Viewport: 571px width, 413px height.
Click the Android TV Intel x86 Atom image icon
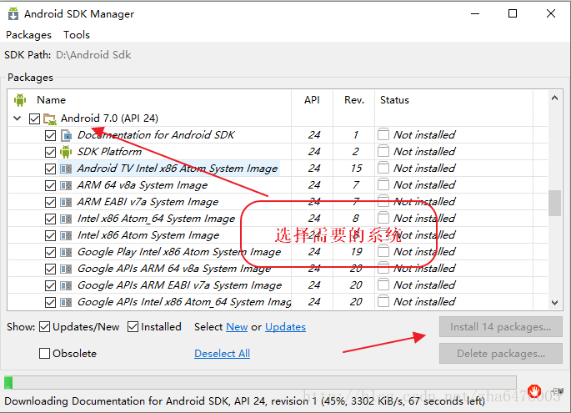point(66,169)
